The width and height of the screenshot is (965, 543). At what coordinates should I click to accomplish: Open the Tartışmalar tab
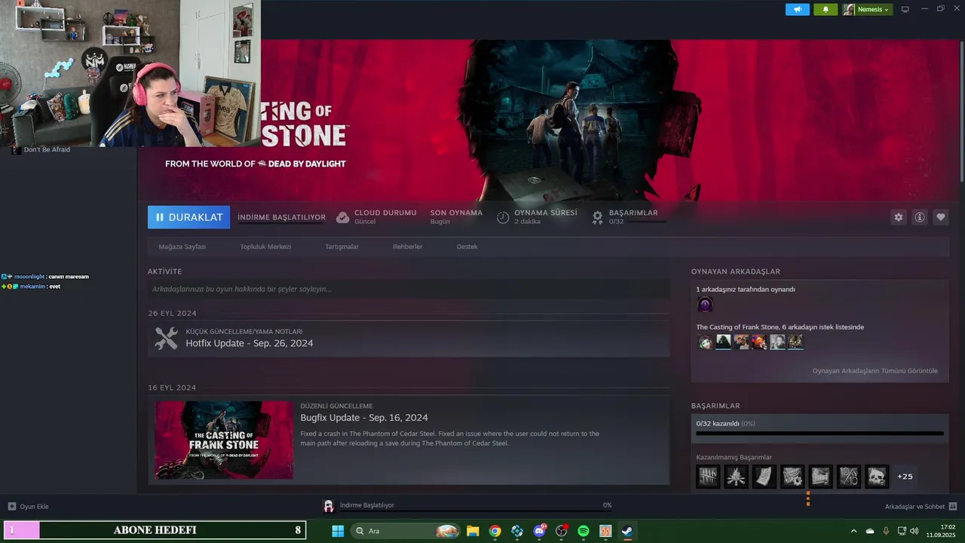[x=342, y=247]
